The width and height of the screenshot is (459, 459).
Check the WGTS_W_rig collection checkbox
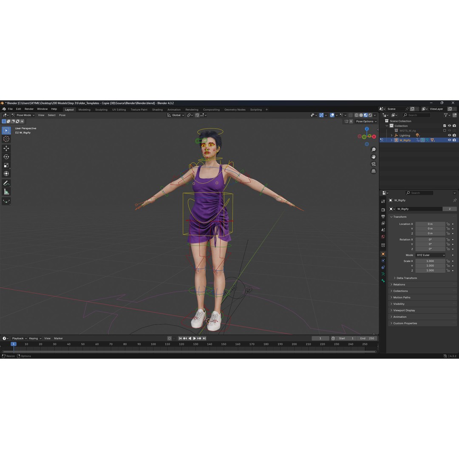[445, 130]
